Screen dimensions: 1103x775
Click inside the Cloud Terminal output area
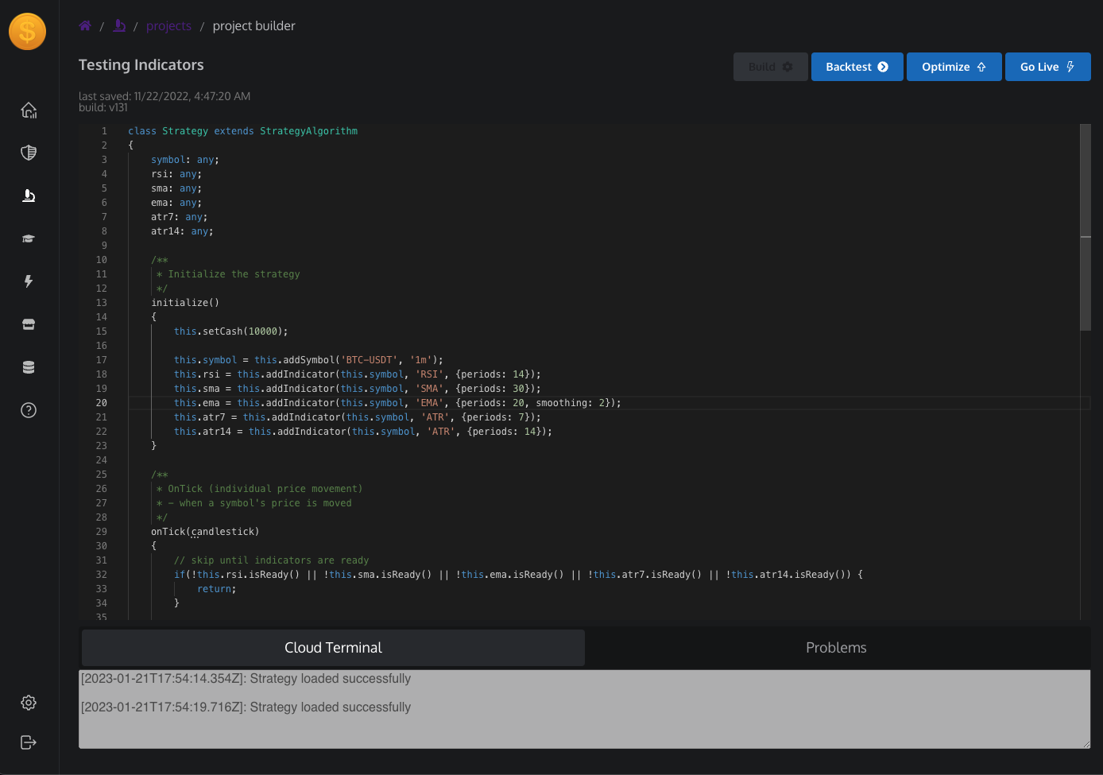pos(585,709)
